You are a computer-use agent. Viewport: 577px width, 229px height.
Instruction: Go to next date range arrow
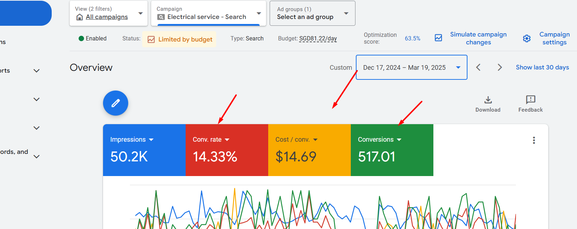[499, 67]
